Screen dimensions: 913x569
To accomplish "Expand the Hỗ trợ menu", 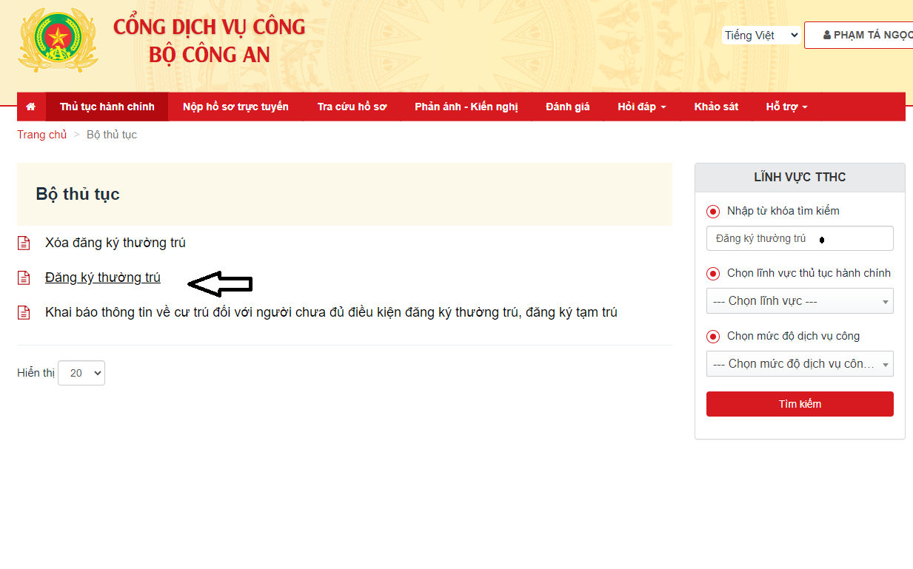I will point(786,107).
